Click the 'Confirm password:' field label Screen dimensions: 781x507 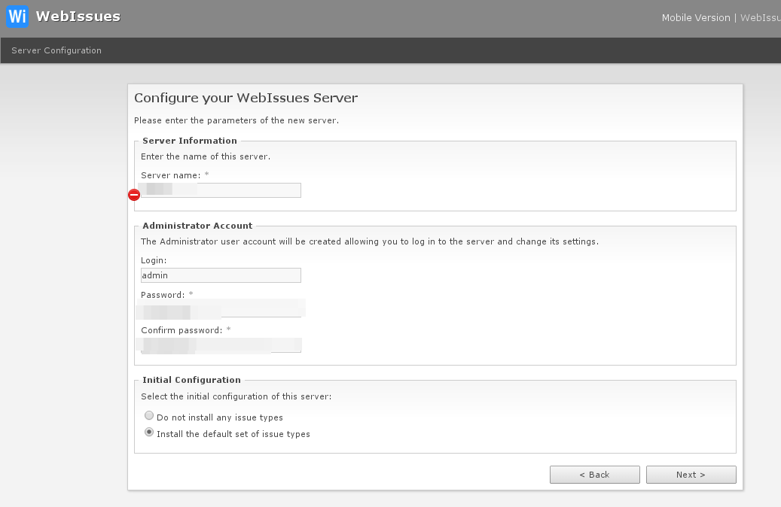point(182,330)
